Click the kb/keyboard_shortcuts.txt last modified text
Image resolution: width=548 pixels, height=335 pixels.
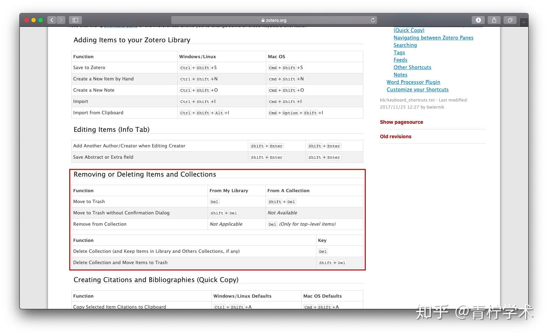tap(424, 104)
